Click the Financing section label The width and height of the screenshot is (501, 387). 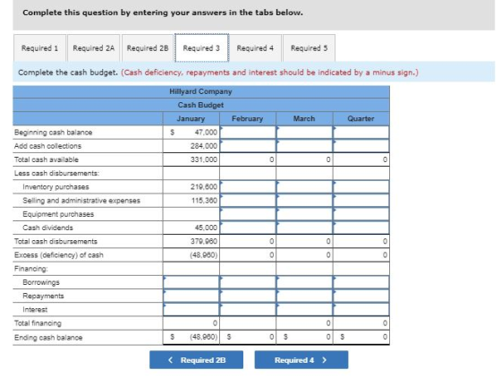coord(31,269)
